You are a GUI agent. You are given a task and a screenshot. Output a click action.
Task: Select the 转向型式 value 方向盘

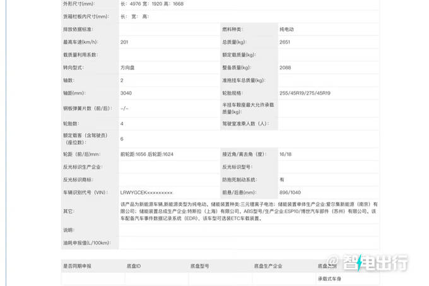129,67
